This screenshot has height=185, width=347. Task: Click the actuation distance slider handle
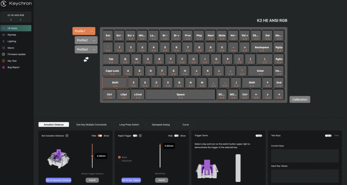[x=92, y=156]
